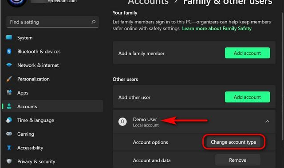284x168 pixels.
Task: Click the Time & language globe icon
Action: point(9,120)
